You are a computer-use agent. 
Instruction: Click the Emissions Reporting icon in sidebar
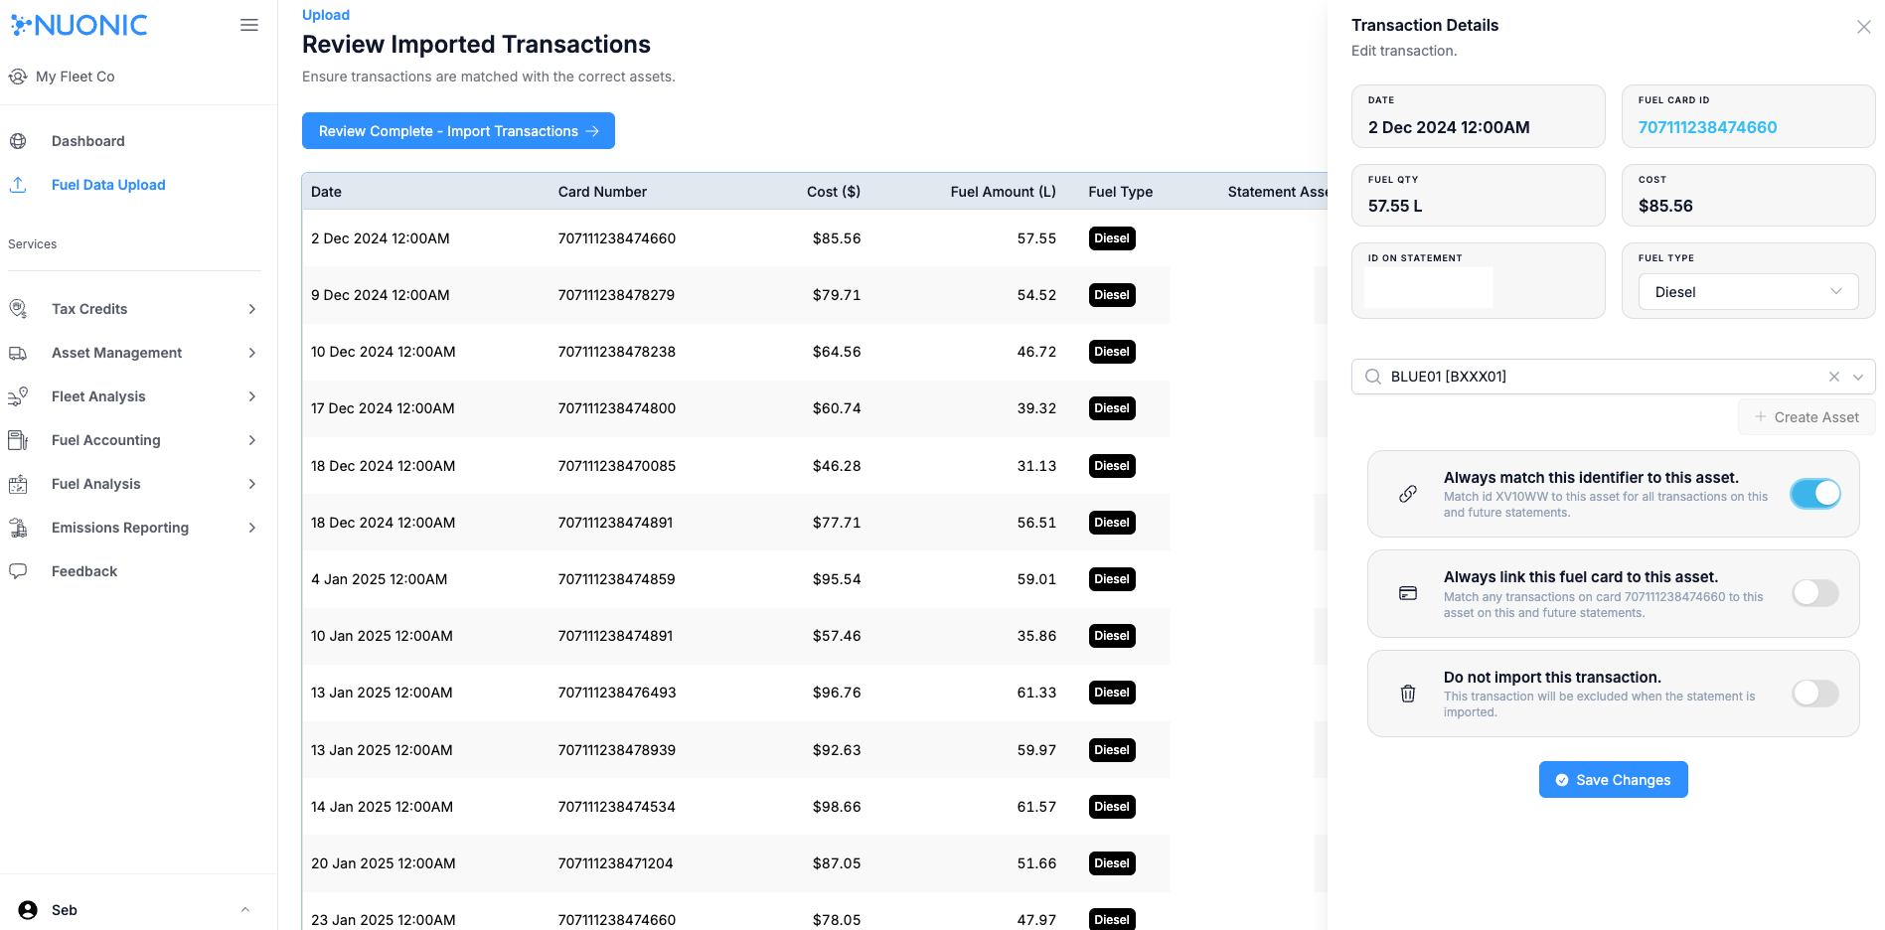[x=18, y=528]
